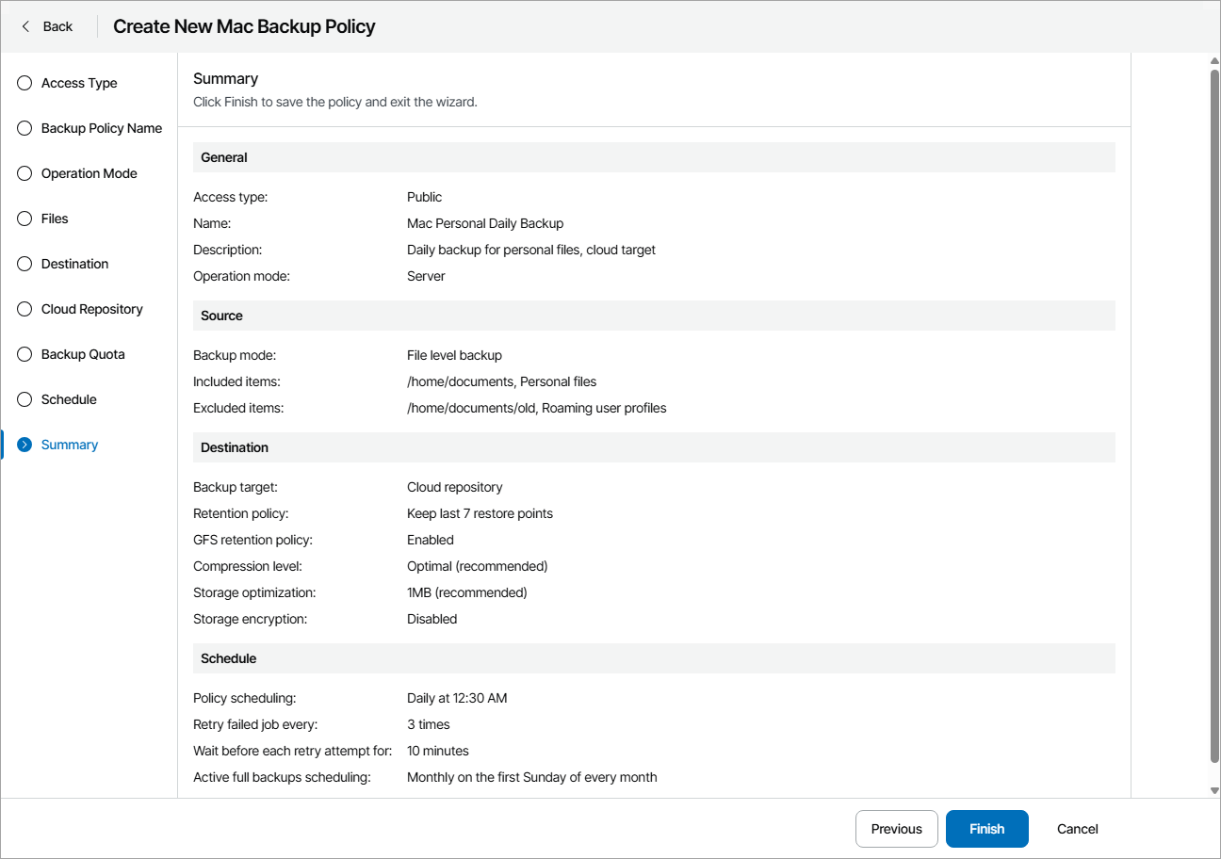The width and height of the screenshot is (1221, 859).
Task: Open the Schedule wizard step
Action: pos(69,399)
